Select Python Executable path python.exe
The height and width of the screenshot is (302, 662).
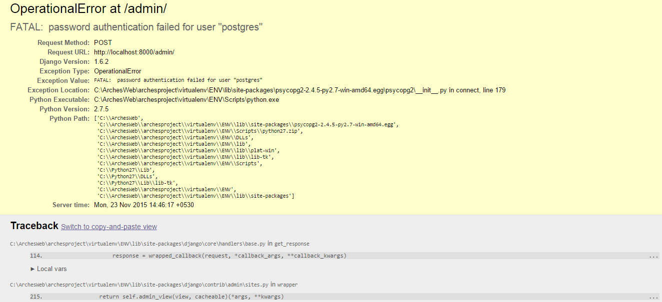pyautogui.click(x=186, y=100)
